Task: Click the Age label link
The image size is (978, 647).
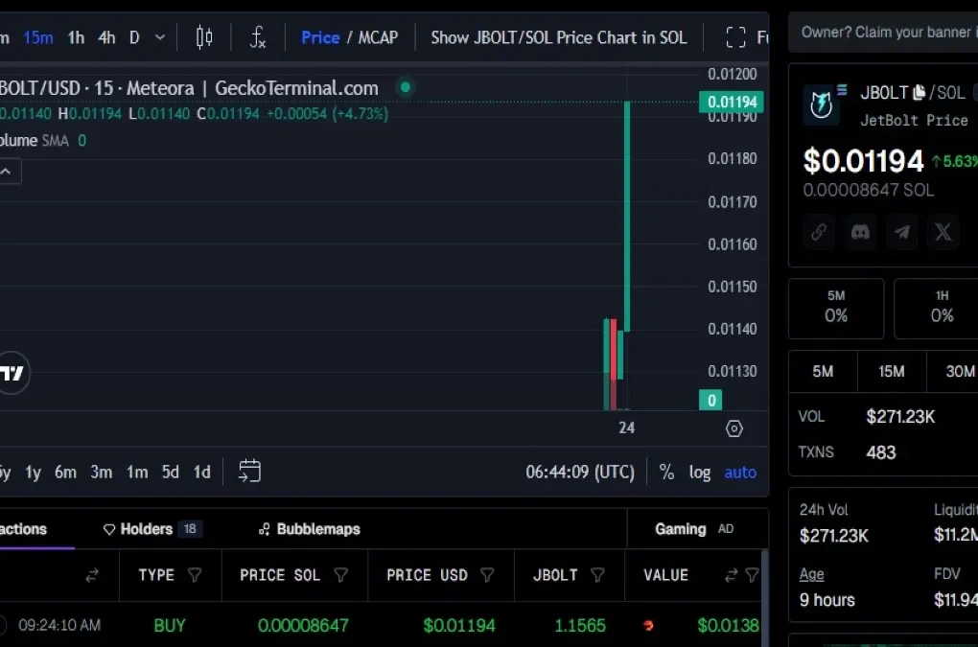Action: click(811, 573)
